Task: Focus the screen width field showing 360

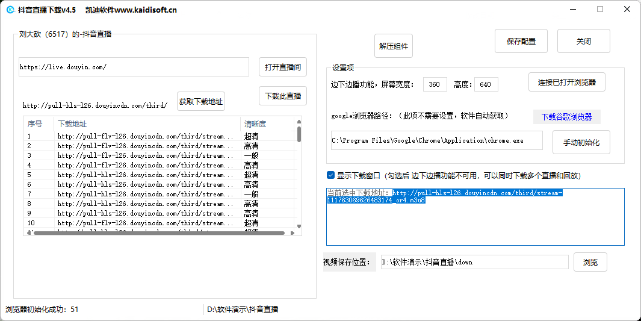Action: click(x=435, y=84)
